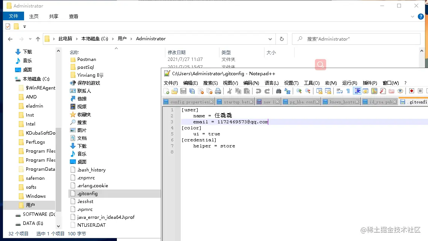Click the chevron after 用户 in address bar
The image size is (428, 241).
coord(131,39)
